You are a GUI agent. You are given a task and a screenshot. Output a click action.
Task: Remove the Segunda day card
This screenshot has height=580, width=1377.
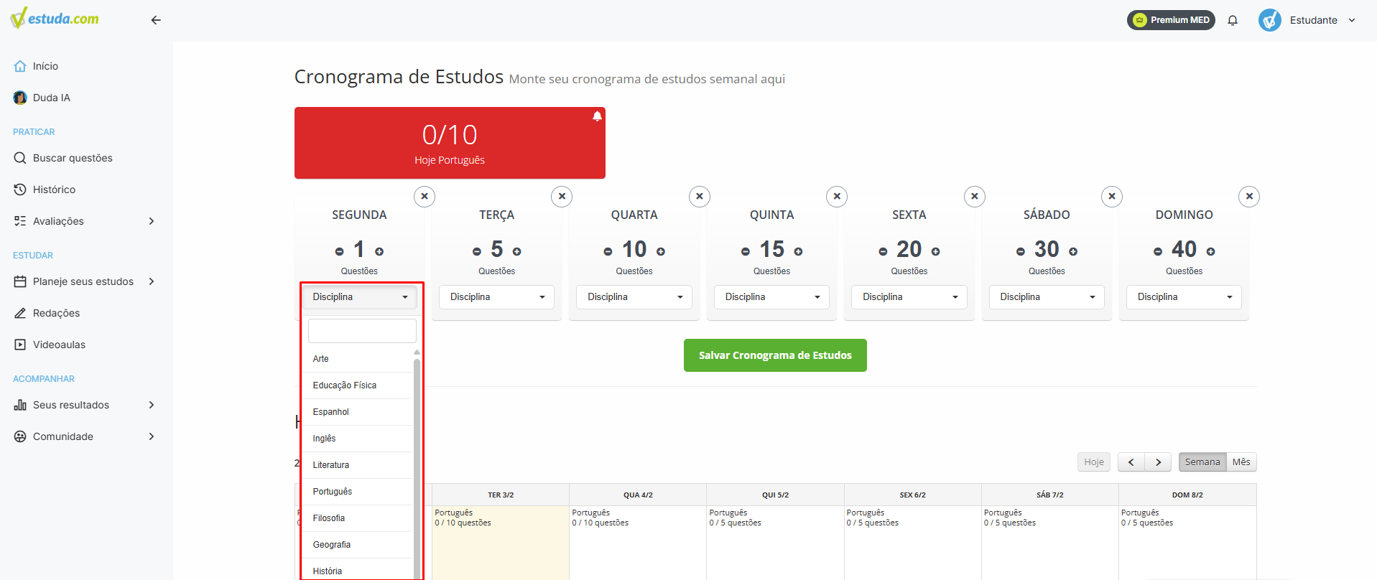(x=425, y=196)
